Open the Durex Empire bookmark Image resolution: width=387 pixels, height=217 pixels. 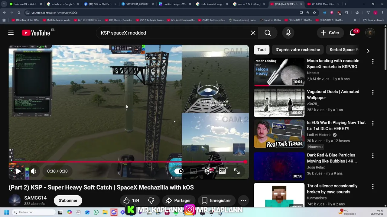242,20
